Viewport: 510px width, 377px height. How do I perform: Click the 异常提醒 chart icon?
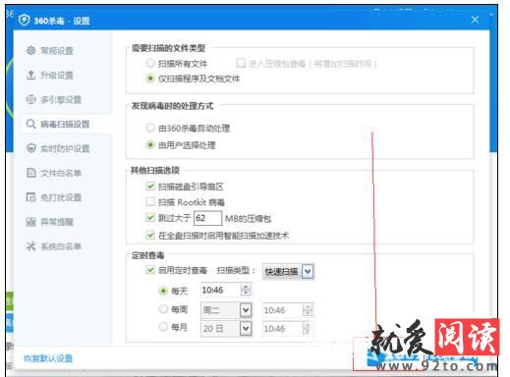(x=30, y=222)
